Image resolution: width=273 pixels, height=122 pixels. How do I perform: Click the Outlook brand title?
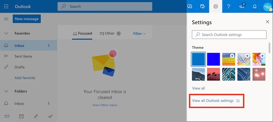click(x=23, y=7)
